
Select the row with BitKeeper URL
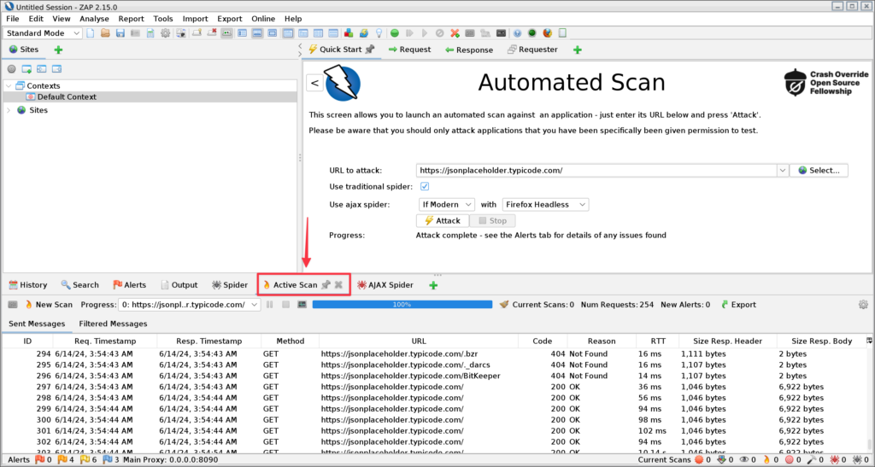(435, 376)
